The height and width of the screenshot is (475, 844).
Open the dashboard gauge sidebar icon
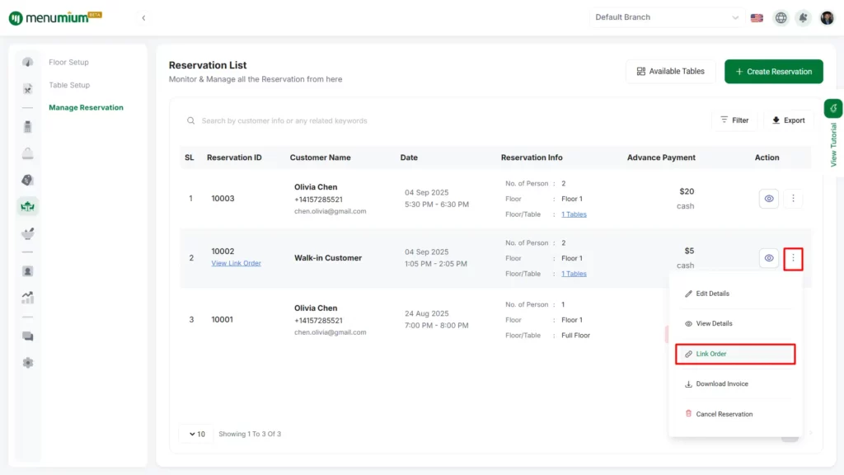pyautogui.click(x=27, y=63)
